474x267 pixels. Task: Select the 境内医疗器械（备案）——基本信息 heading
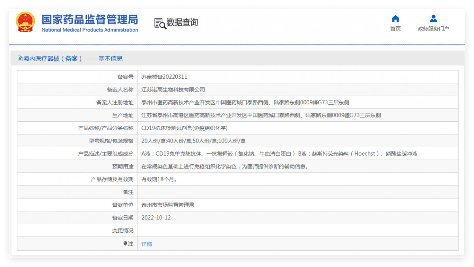pyautogui.click(x=73, y=59)
